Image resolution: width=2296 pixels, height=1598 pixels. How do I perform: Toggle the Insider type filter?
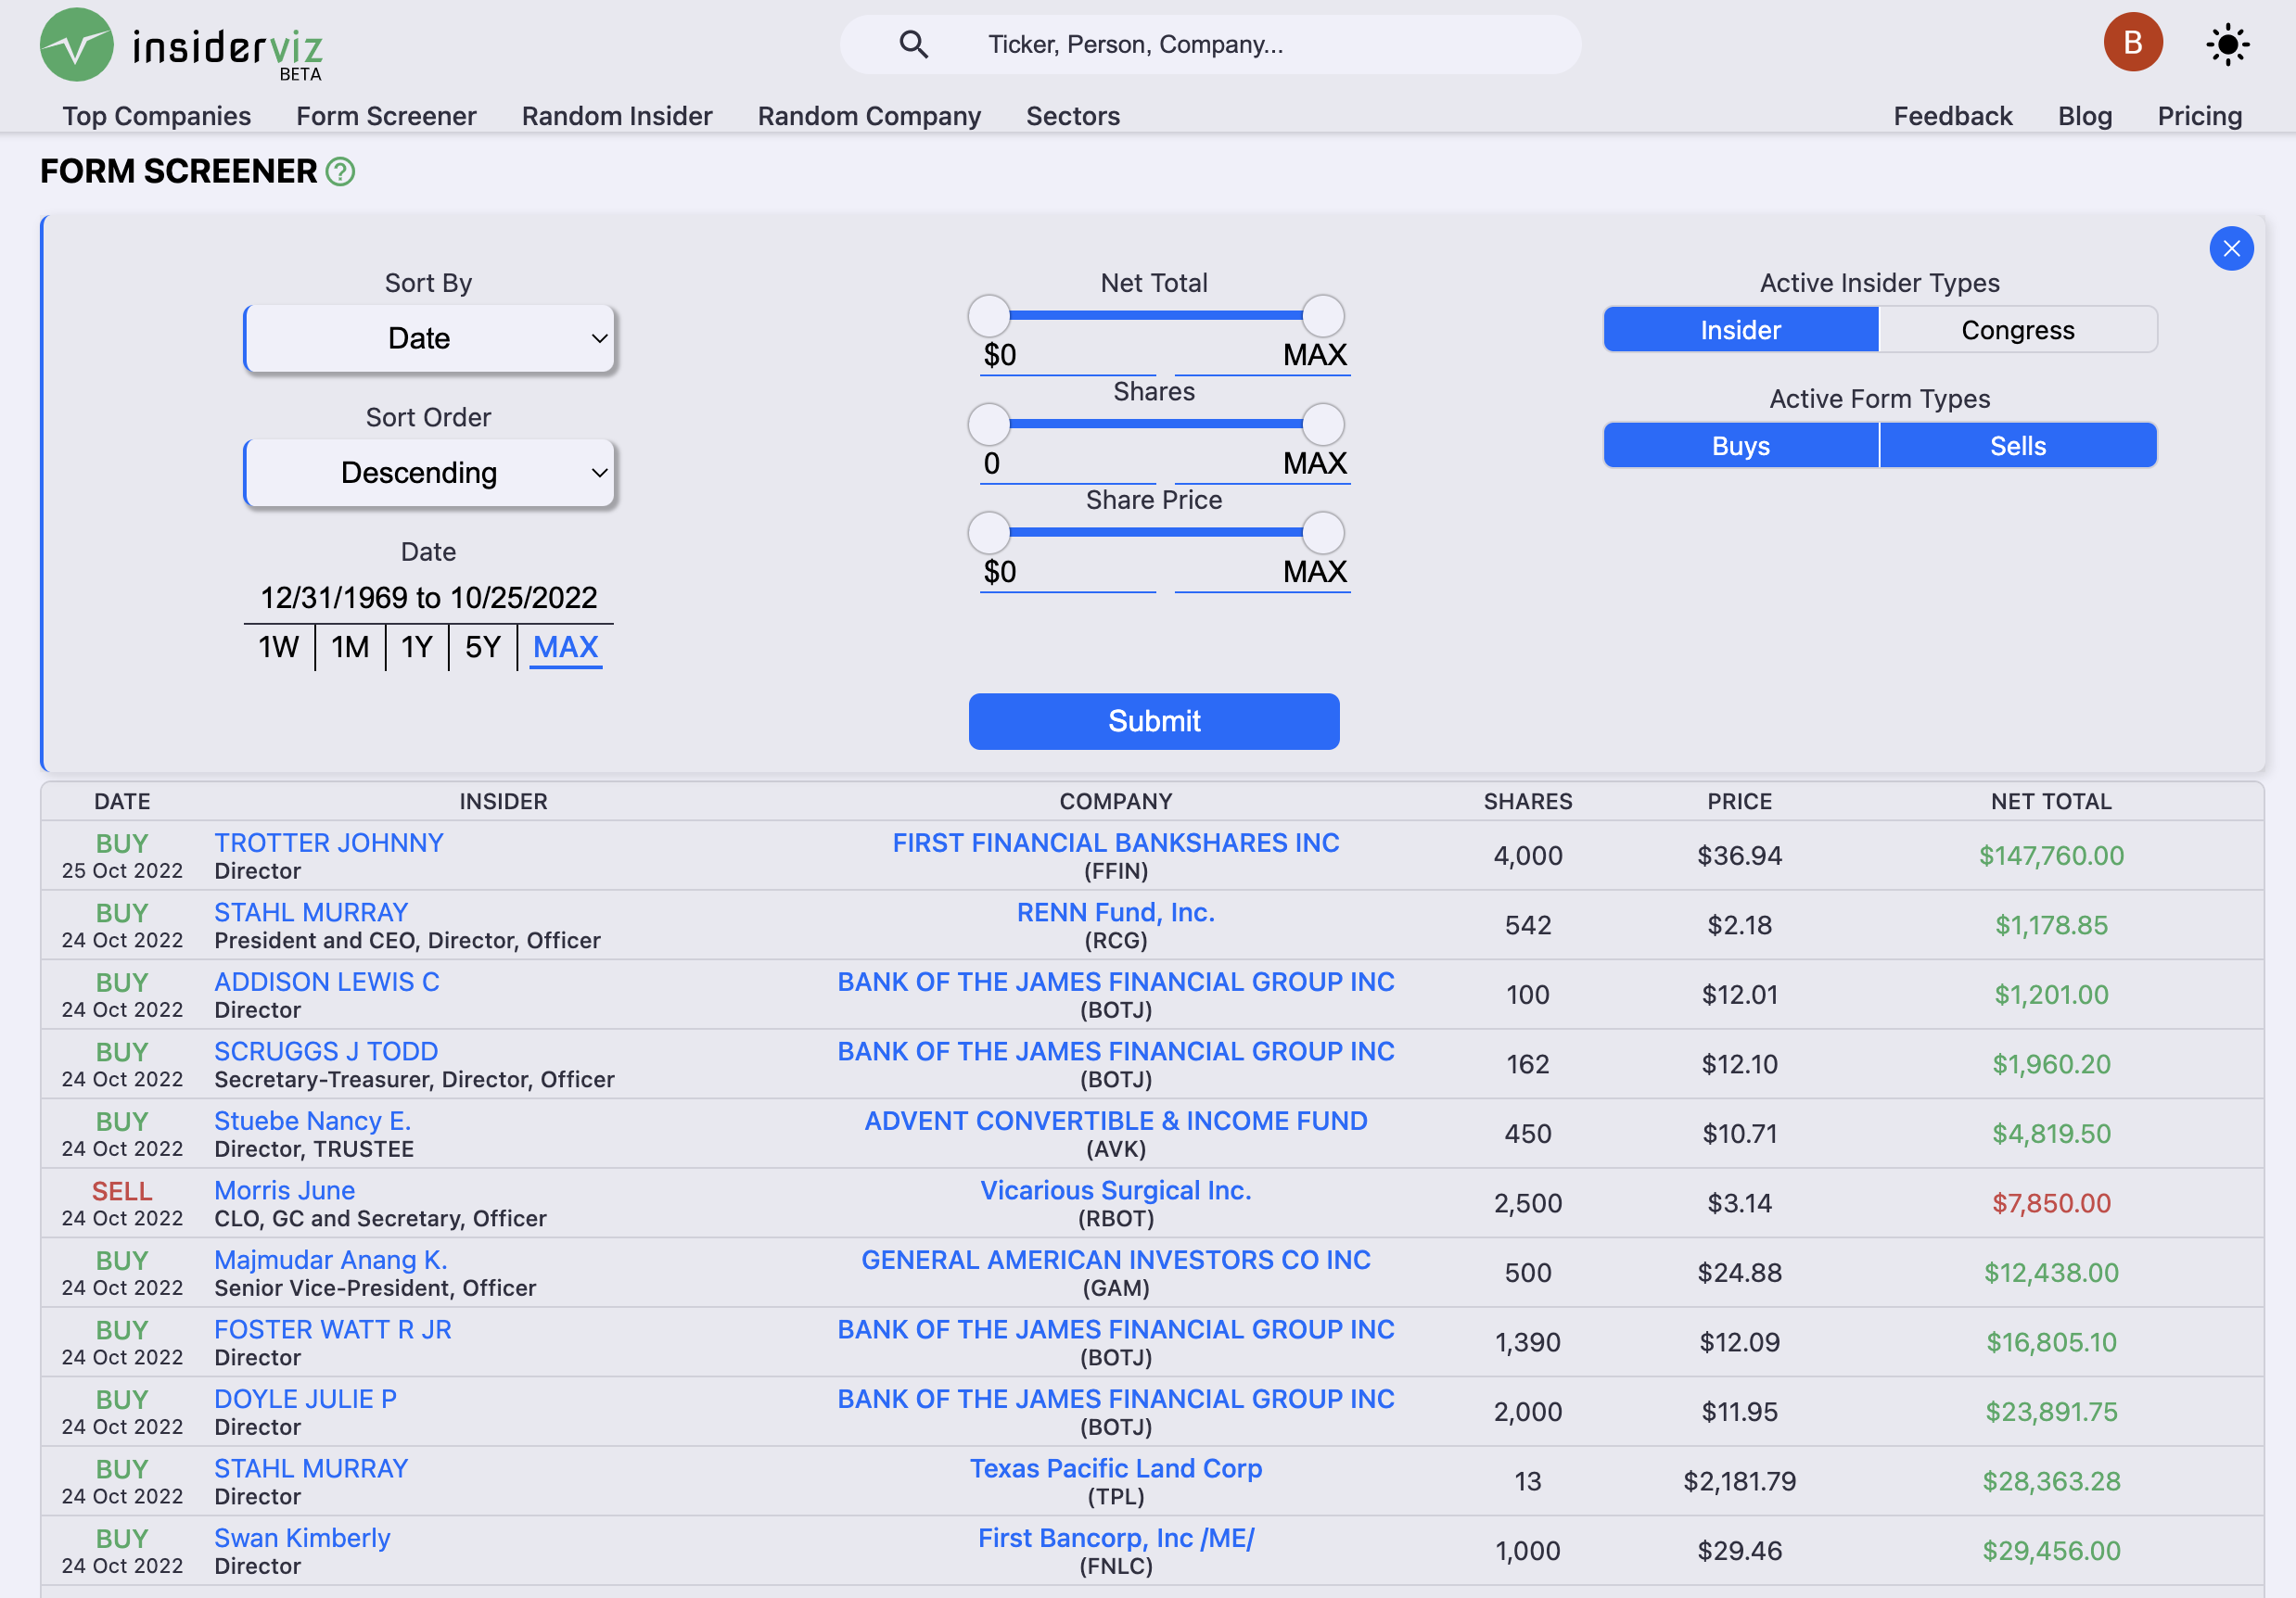tap(1740, 330)
